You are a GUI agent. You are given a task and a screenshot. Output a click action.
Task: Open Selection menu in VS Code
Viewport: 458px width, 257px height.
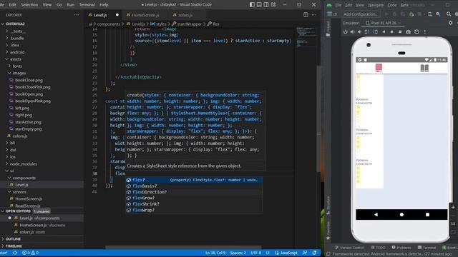click(29, 5)
